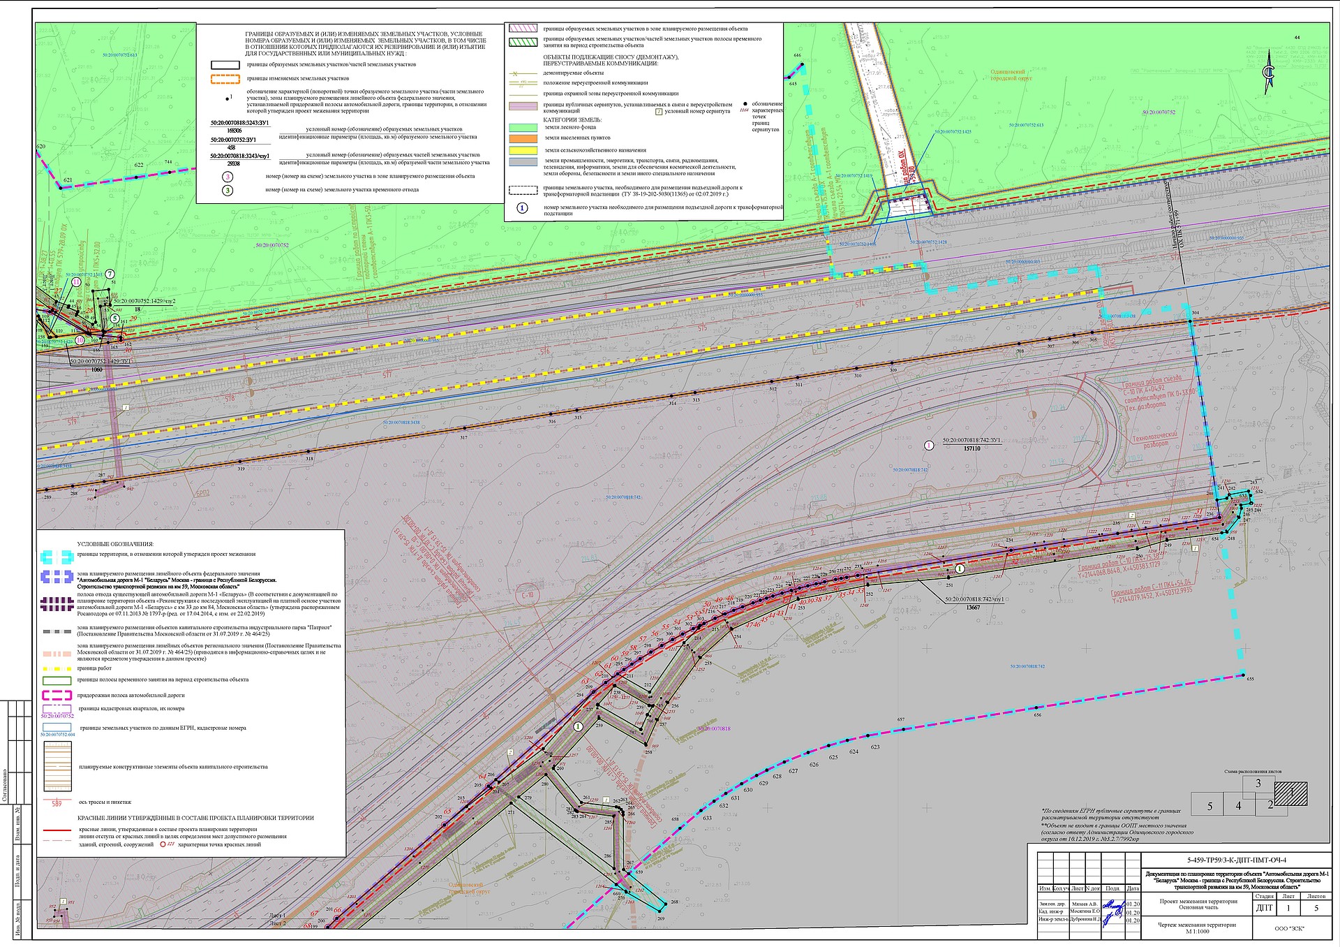Click boundary point 655 on the map

[1243, 675]
